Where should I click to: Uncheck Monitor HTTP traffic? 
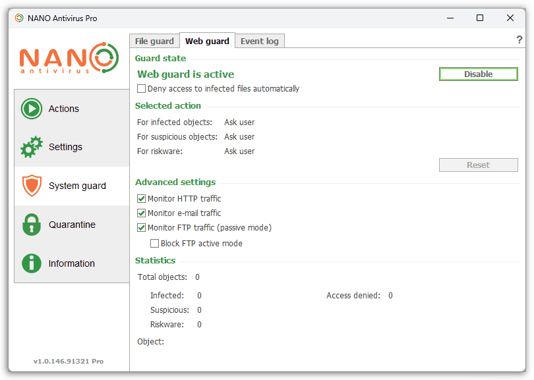[x=141, y=199]
